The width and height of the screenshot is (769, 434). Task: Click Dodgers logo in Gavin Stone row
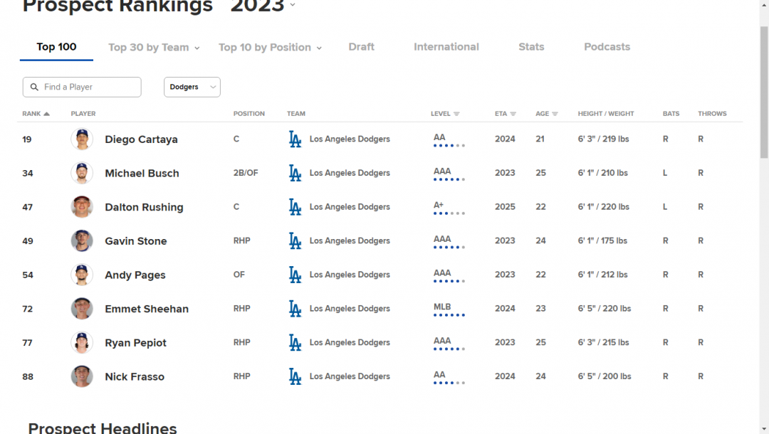[x=295, y=240]
